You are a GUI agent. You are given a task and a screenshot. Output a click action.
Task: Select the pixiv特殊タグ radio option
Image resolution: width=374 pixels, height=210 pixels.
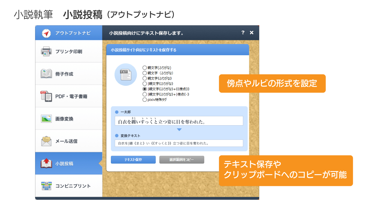145,100
